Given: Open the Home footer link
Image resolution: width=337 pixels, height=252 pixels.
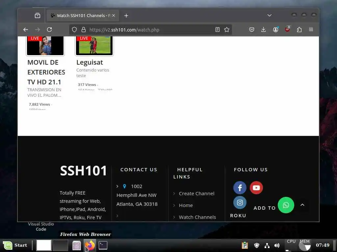Looking at the screenshot, I should click(x=186, y=205).
